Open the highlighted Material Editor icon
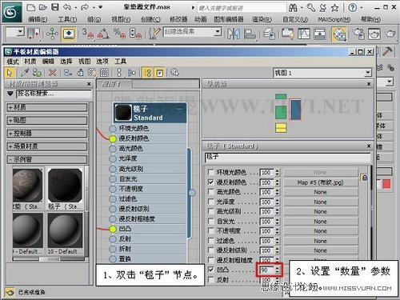Image resolution: width=400 pixels, height=300 pixels. pos(339,34)
